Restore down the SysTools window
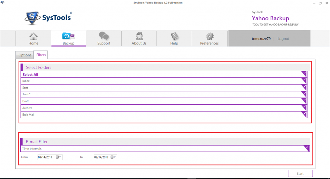Screen dimensions: 330x179 (320, 3)
